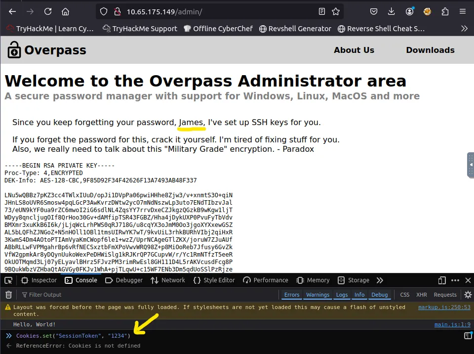Image resolution: width=474 pixels, height=354 pixels.
Task: Toggle reader view in the address bar
Action: pyautogui.click(x=322, y=11)
